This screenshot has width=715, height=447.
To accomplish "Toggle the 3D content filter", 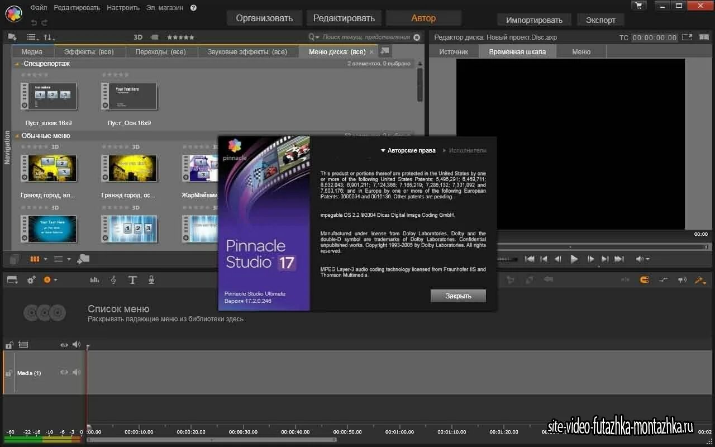I will click(138, 37).
